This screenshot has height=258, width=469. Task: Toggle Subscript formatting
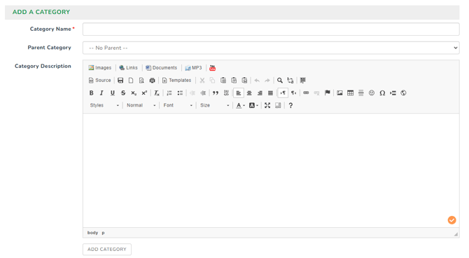click(134, 93)
